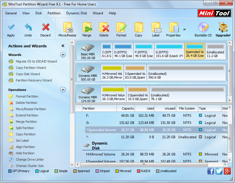Open the Facebook share icon
This screenshot has height=183, width=235.
(211, 171)
